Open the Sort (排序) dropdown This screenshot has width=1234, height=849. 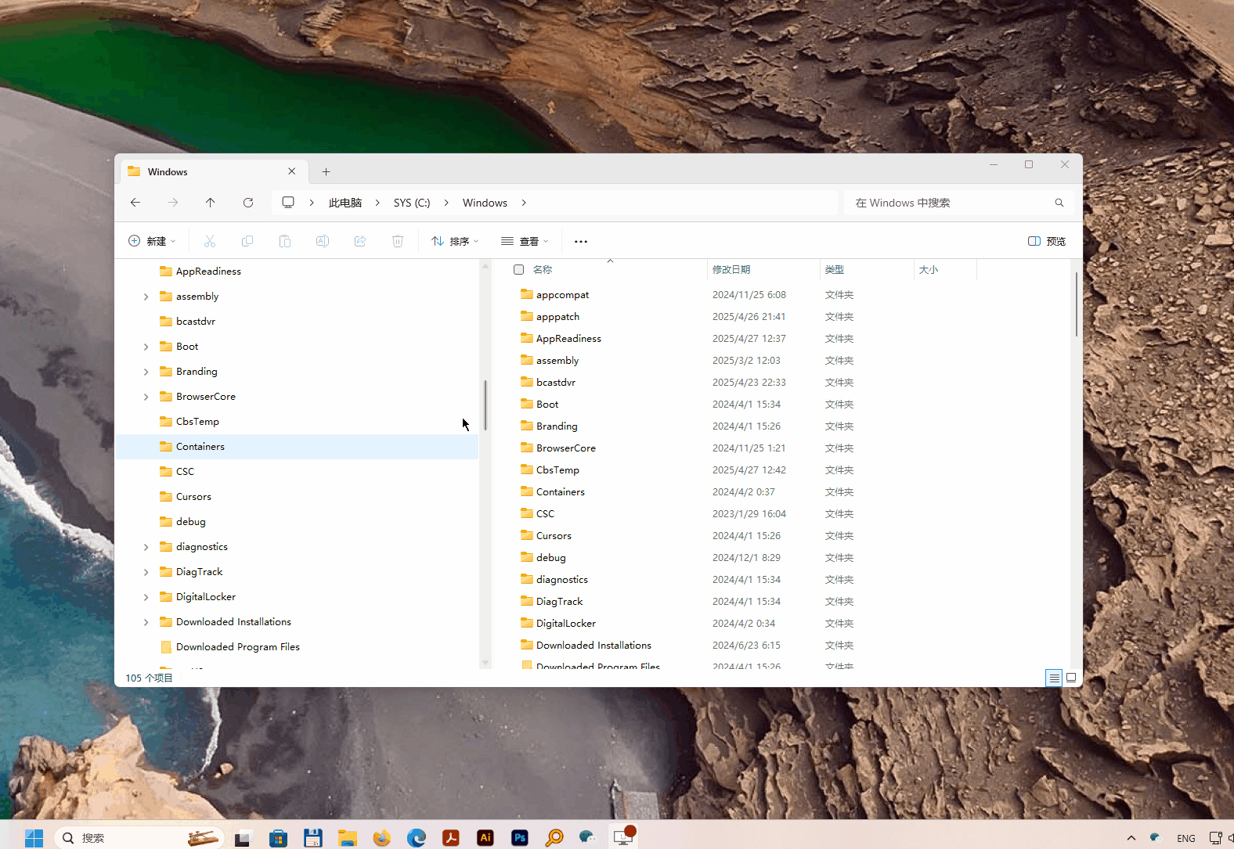tap(455, 241)
